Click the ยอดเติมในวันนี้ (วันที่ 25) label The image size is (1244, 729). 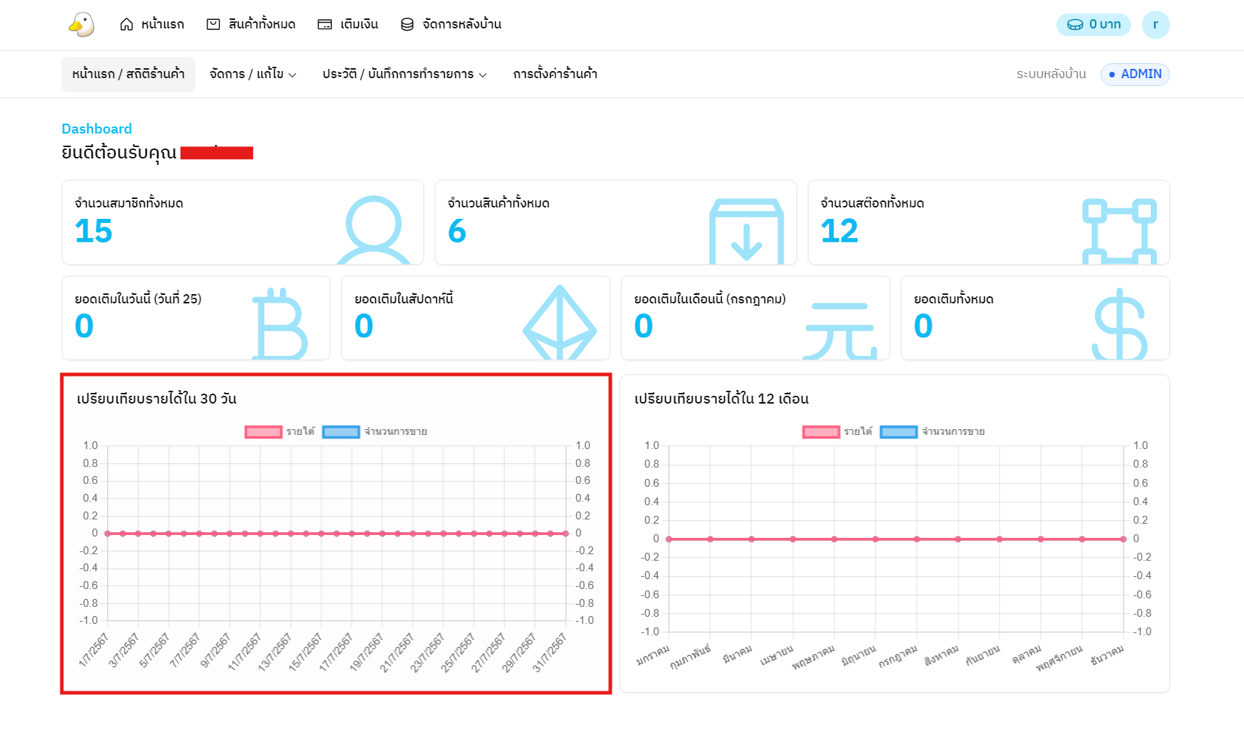tap(138, 299)
